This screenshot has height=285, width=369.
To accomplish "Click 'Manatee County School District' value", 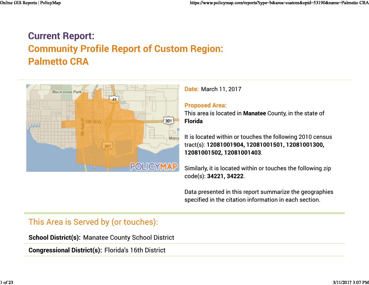I will [x=129, y=238].
